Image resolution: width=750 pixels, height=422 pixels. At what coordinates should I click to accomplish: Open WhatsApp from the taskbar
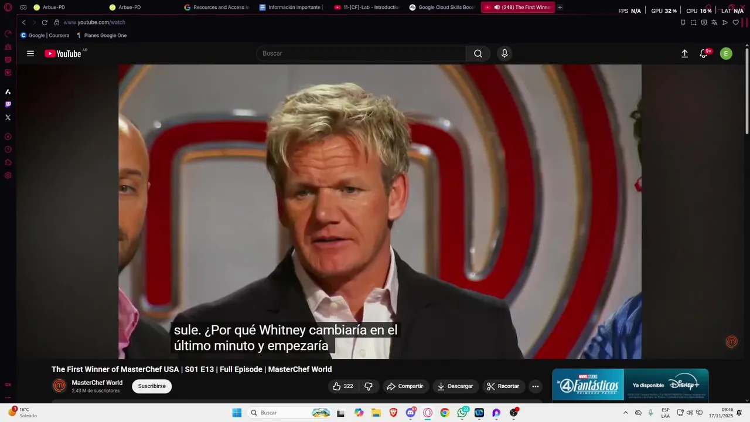tap(462, 413)
